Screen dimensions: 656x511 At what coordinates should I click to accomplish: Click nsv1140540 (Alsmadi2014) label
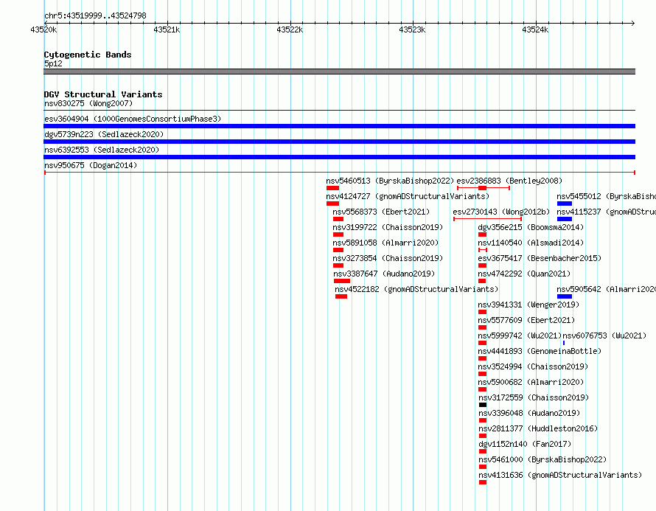(x=531, y=243)
